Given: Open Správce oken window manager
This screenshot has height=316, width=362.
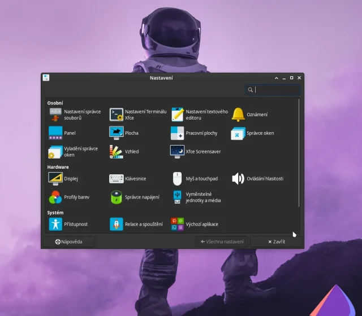Looking at the screenshot, I should coord(238,133).
